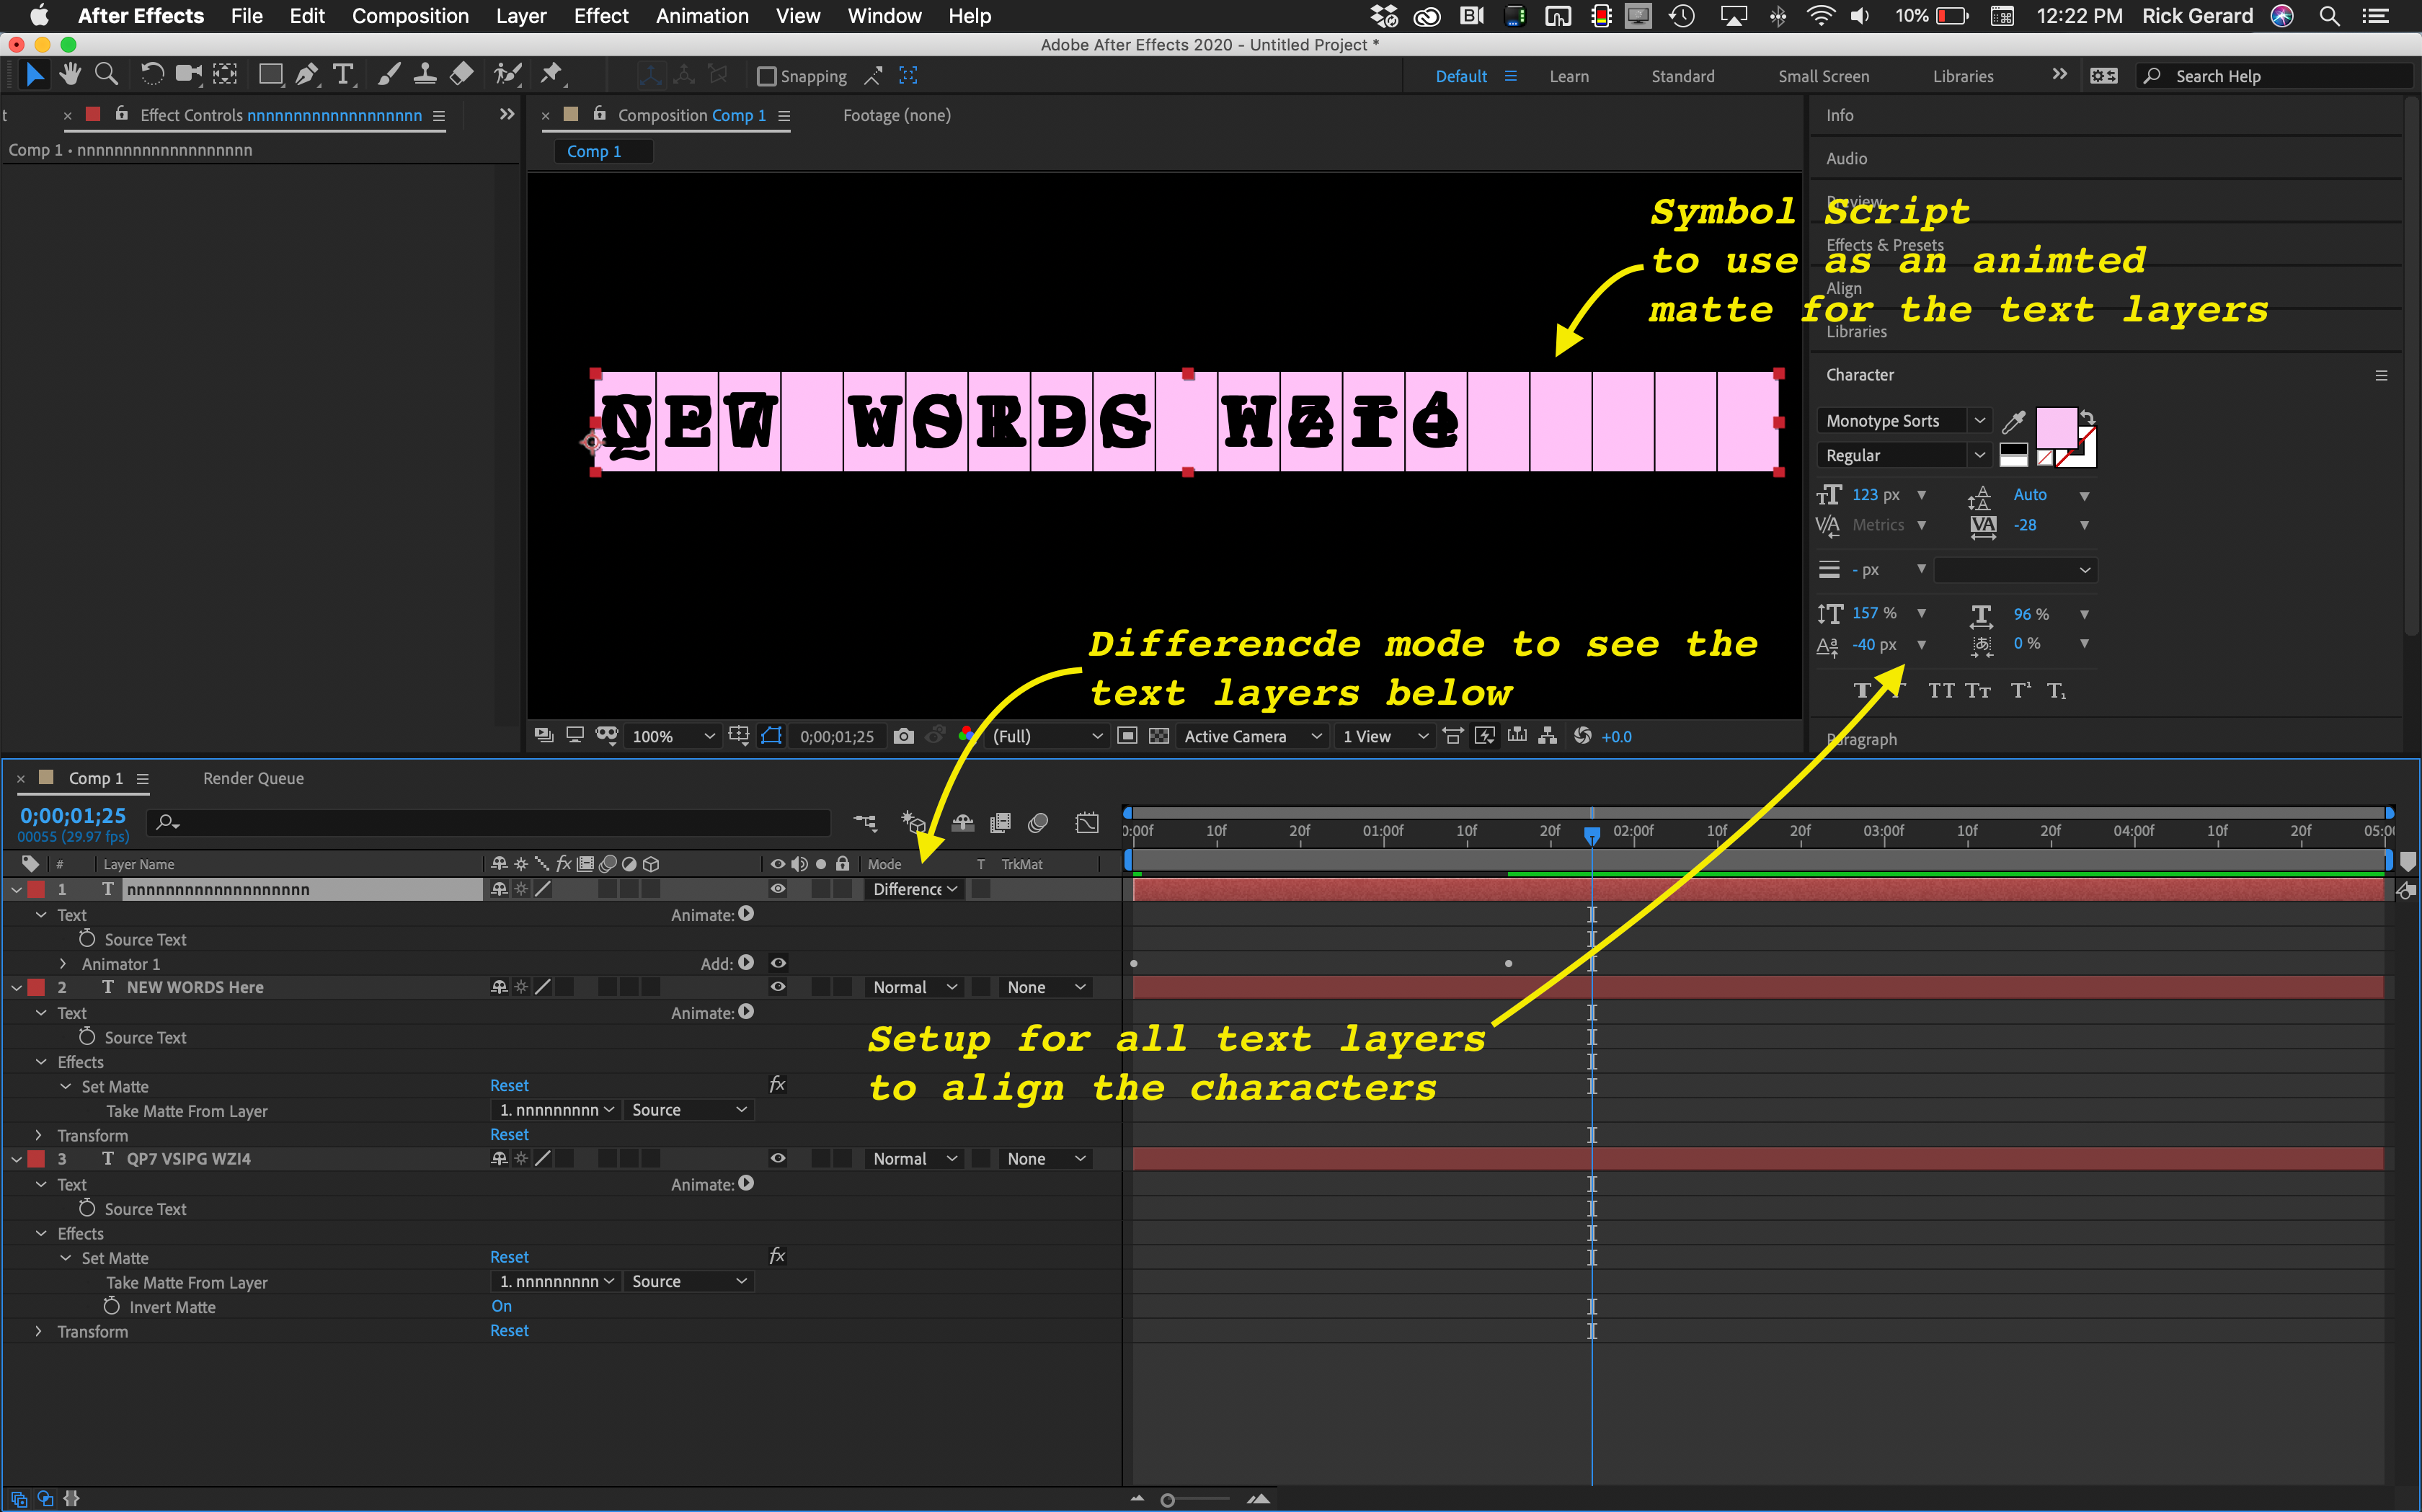Toggle Invert Matte off

point(501,1306)
